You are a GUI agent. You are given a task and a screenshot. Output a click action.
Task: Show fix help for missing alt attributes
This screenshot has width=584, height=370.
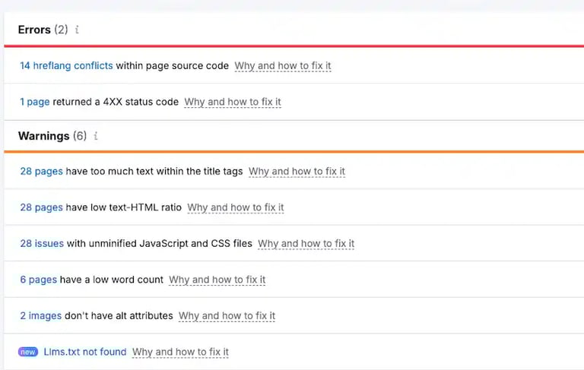(x=227, y=316)
